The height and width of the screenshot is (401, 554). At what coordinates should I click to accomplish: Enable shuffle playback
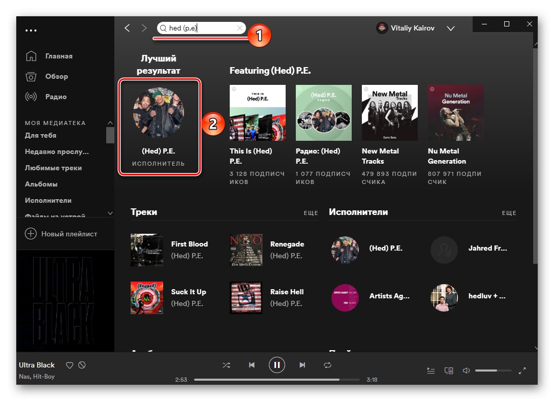226,365
